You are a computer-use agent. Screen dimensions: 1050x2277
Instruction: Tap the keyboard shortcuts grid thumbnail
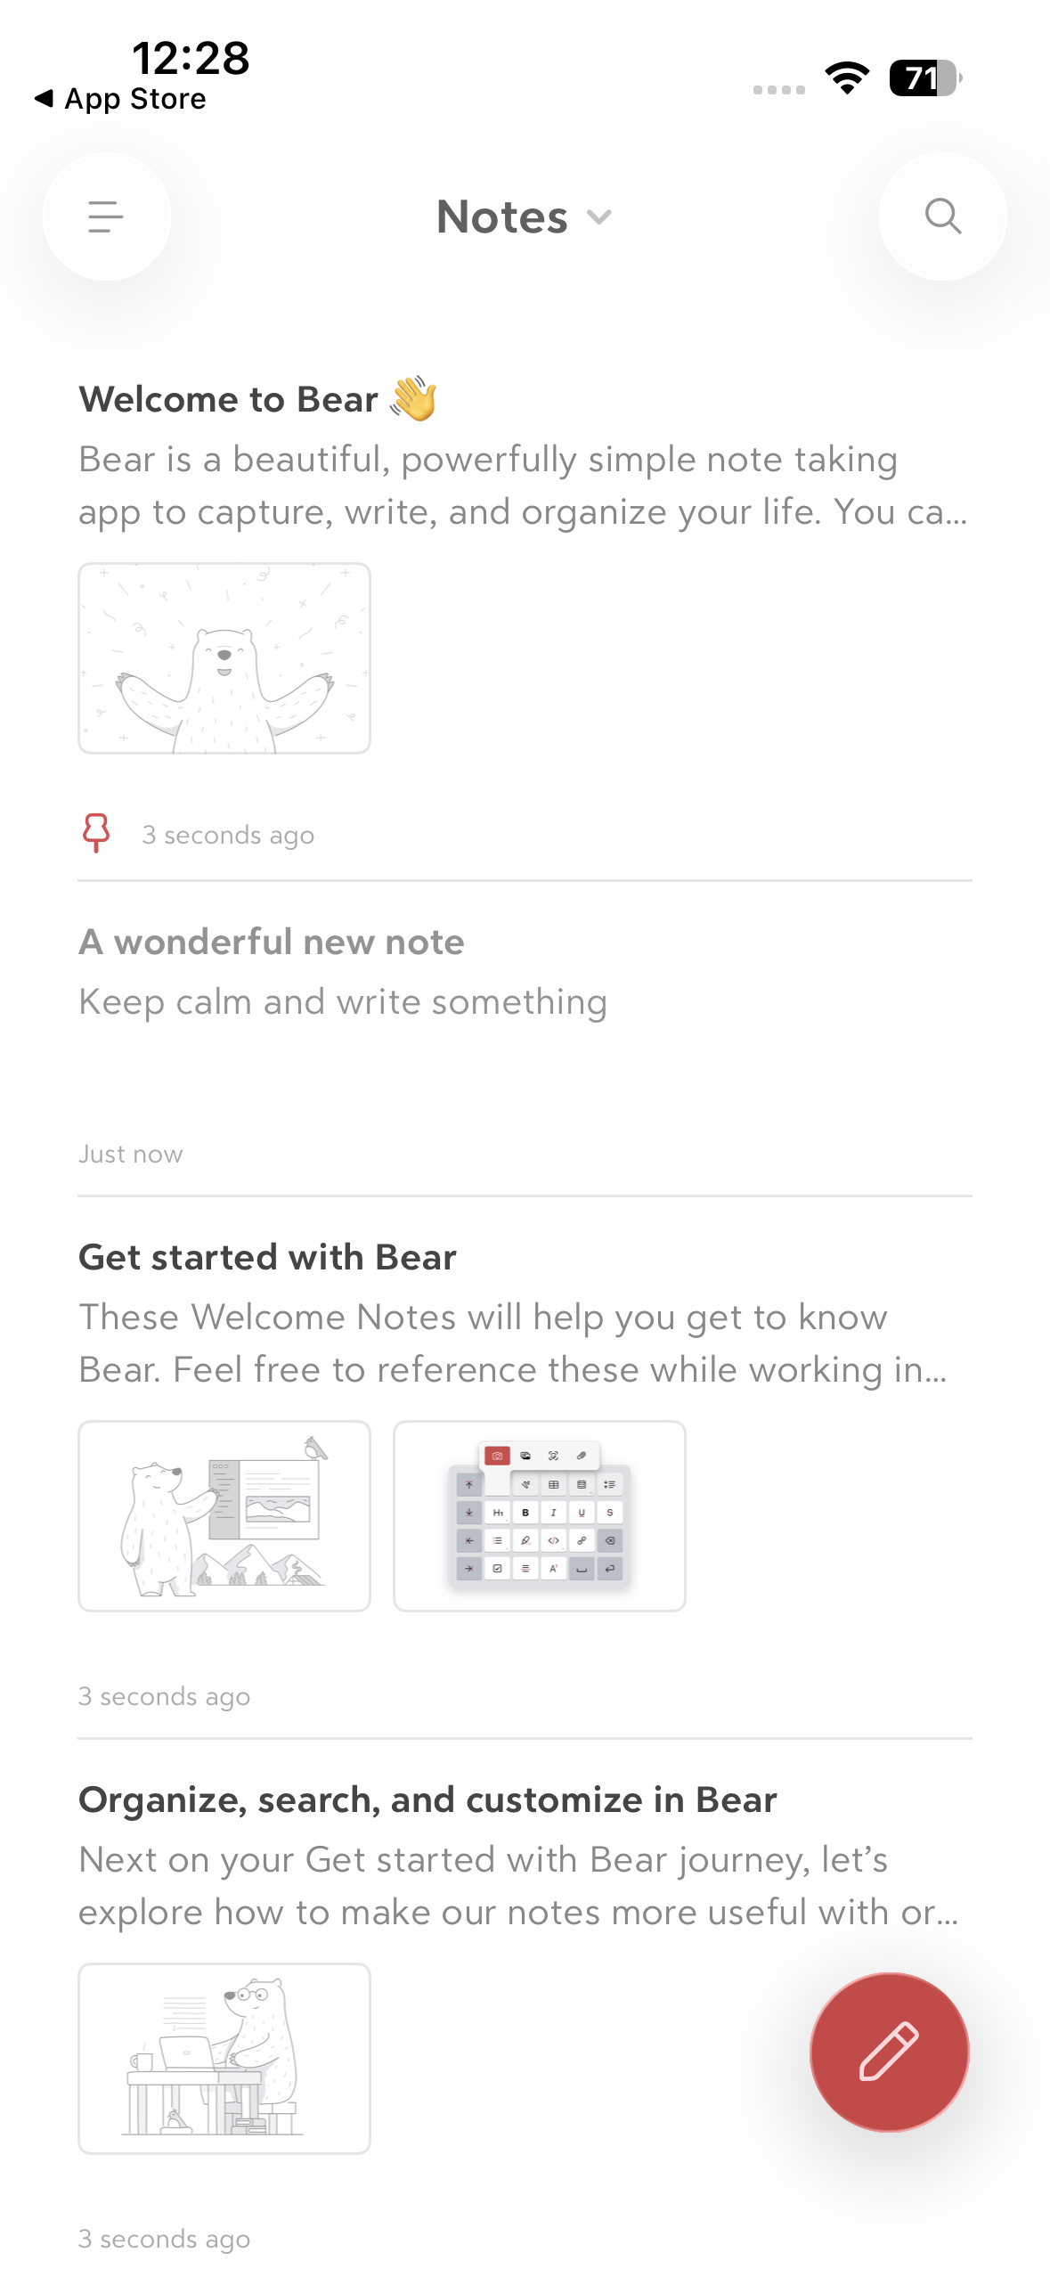tap(540, 1516)
